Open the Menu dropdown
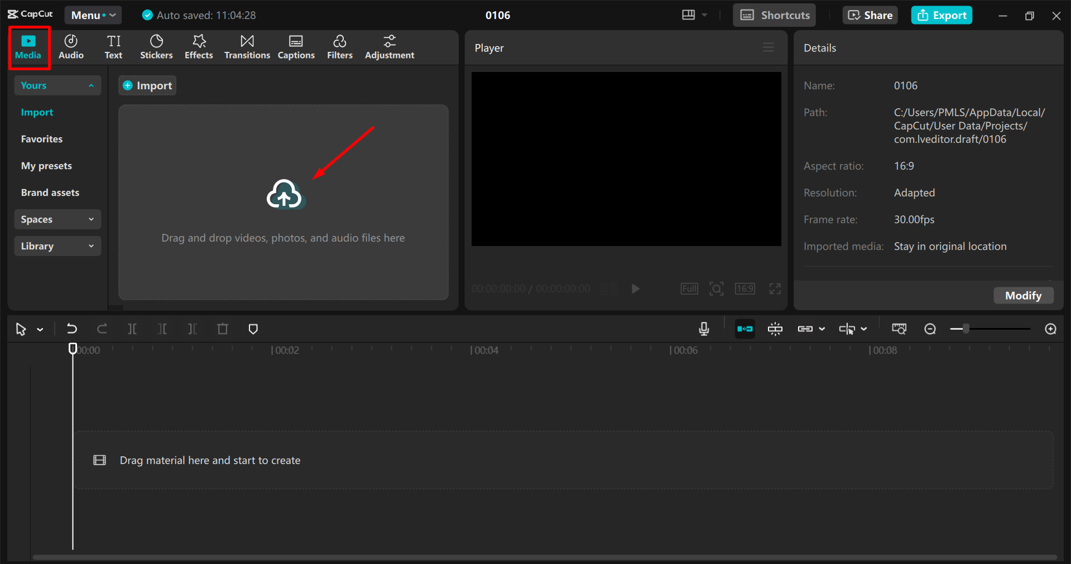The height and width of the screenshot is (564, 1071). click(x=93, y=15)
